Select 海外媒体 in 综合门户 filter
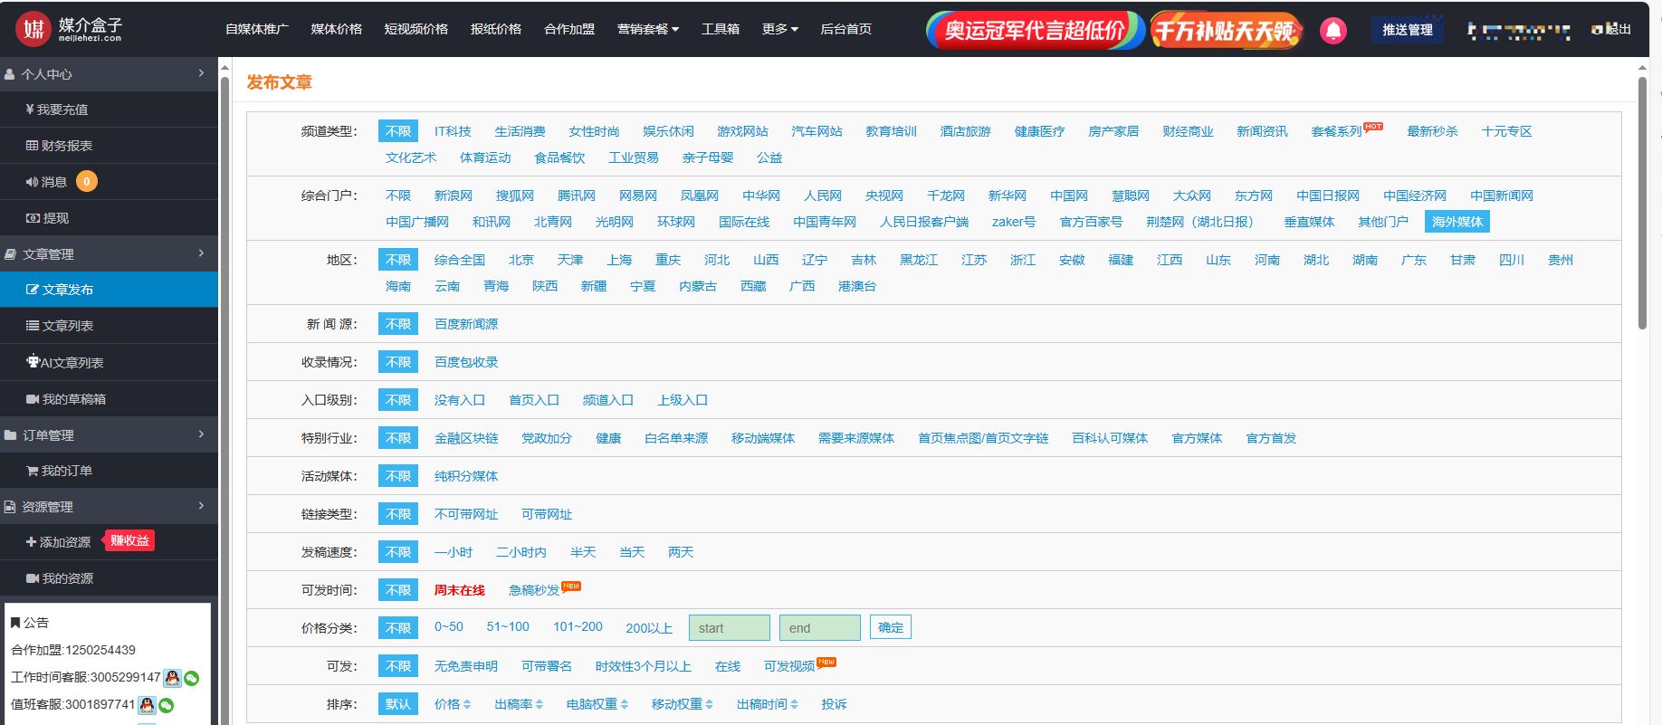The image size is (1662, 725). 1457,222
